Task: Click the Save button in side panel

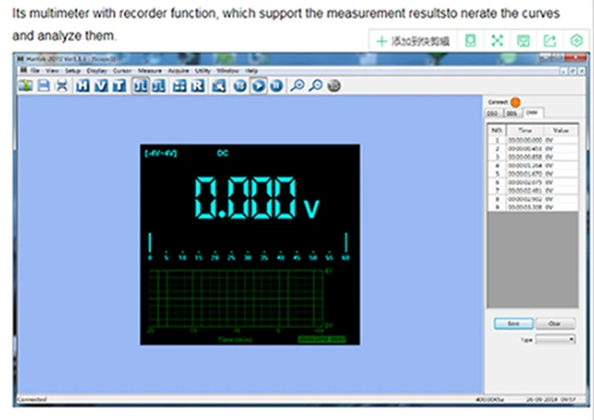Action: point(512,324)
